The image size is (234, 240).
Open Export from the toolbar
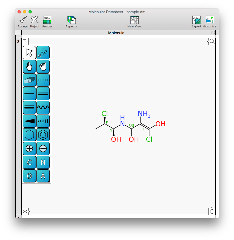(196, 22)
